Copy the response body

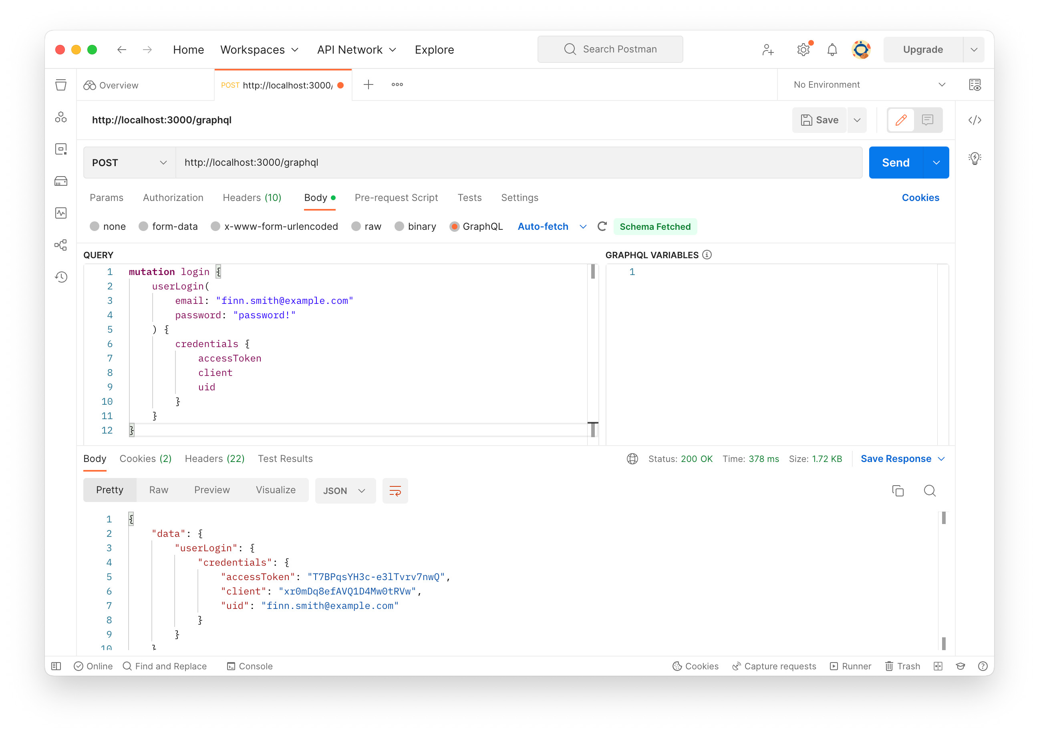click(x=897, y=491)
